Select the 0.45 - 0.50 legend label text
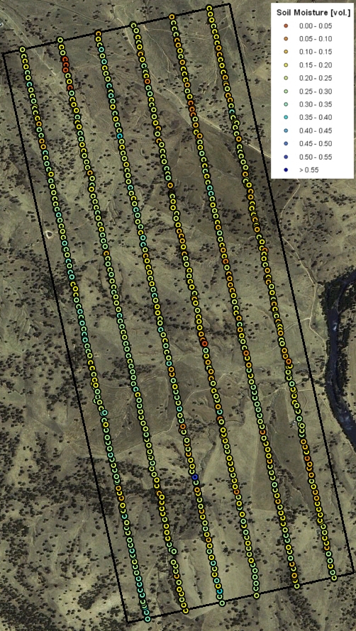Screen dimensions: 356x631 point(316,144)
